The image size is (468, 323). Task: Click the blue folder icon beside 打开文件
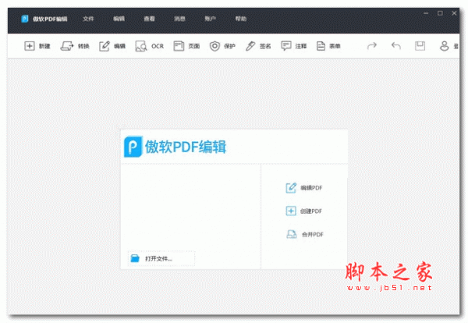pos(135,258)
